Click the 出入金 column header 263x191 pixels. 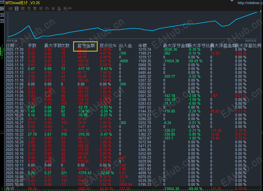pyautogui.click(x=125, y=45)
